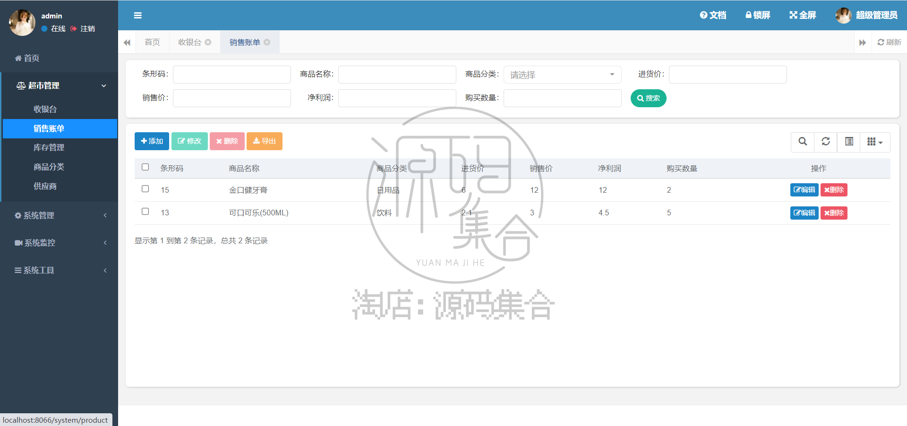Click the 购买数量 column header
Image resolution: width=907 pixels, height=426 pixels.
682,168
